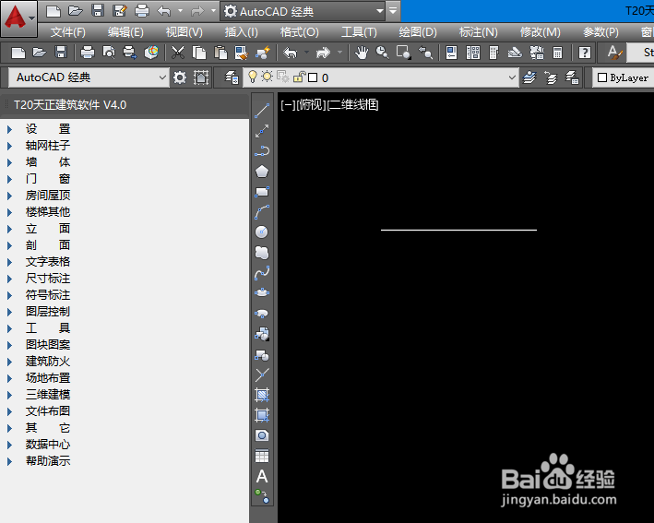
Task: Click the Plot print icon in toolbar
Action: point(88,53)
